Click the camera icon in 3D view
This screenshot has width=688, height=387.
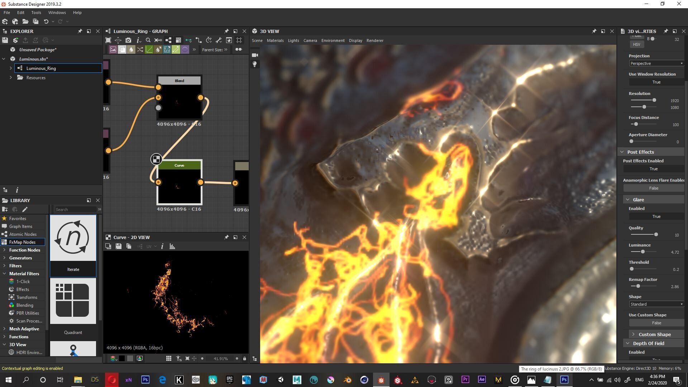coord(255,55)
